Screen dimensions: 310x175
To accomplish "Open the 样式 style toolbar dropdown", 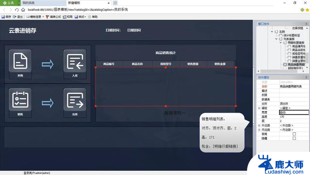I will [80, 17].
